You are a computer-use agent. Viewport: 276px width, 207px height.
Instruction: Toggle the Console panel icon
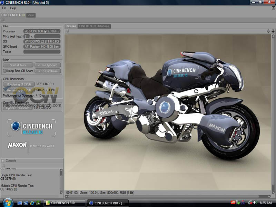pos(3,161)
